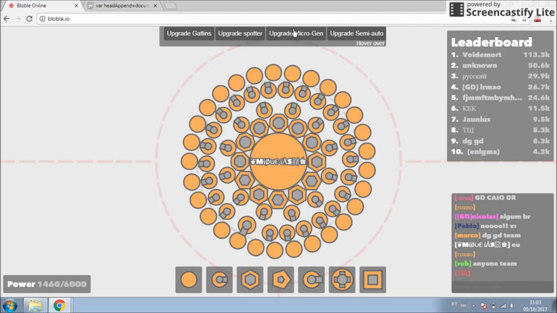Click (enigma) leaderboard entry
The width and height of the screenshot is (557, 313).
(483, 152)
